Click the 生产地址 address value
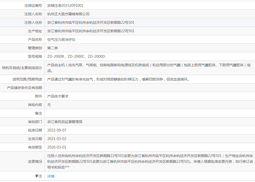Viewport: 255px width, 182px height. pyautogui.click(x=91, y=31)
